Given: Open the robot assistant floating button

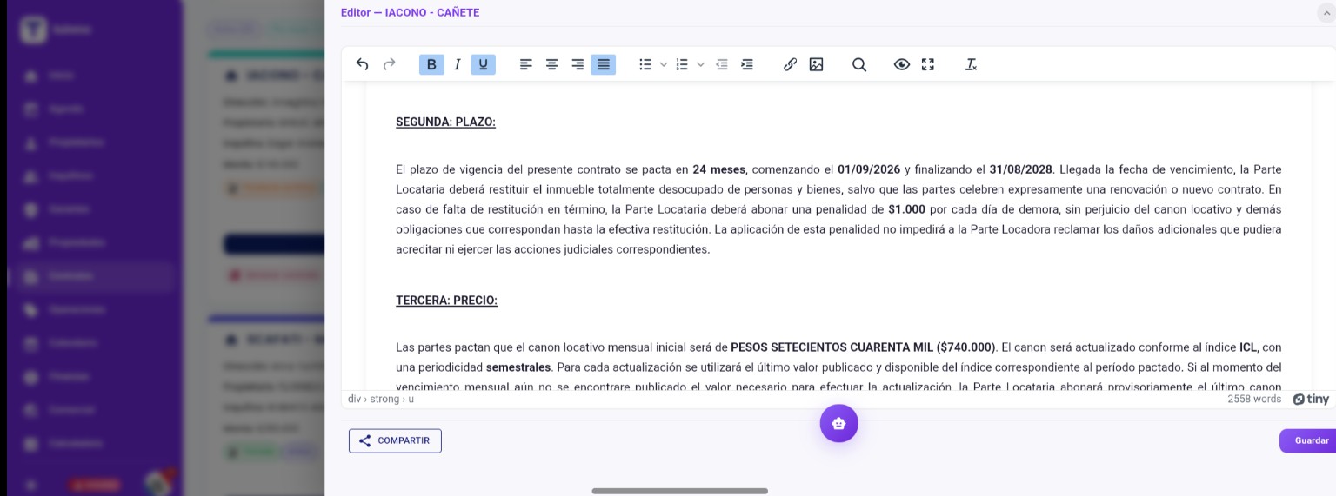Looking at the screenshot, I should (x=838, y=424).
